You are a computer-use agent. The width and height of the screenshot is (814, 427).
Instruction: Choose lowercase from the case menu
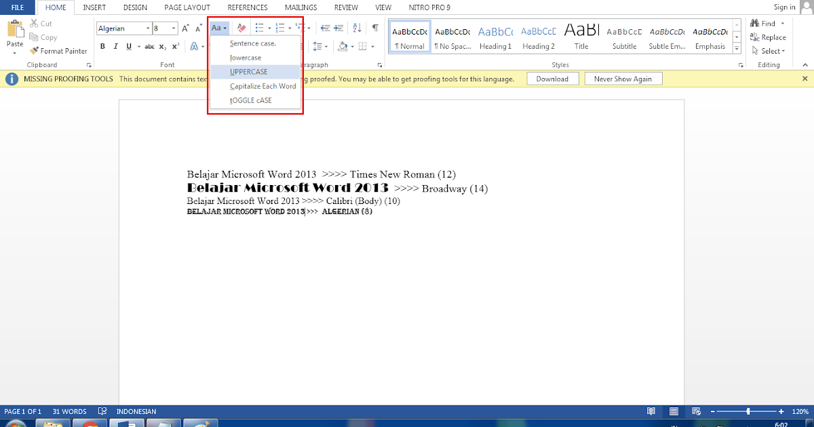[x=253, y=58]
